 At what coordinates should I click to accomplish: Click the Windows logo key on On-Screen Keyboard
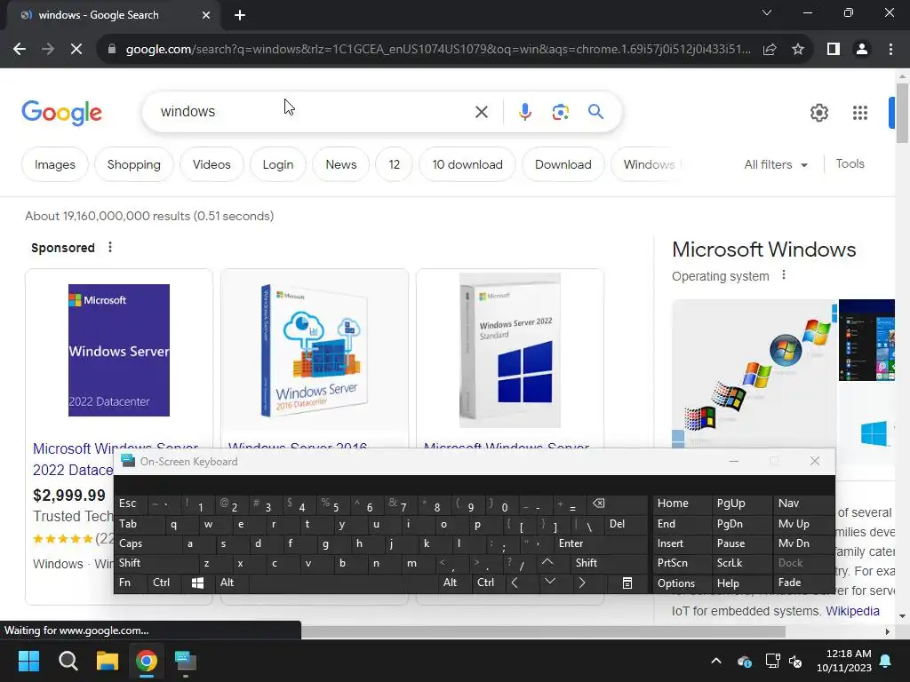pyautogui.click(x=197, y=583)
